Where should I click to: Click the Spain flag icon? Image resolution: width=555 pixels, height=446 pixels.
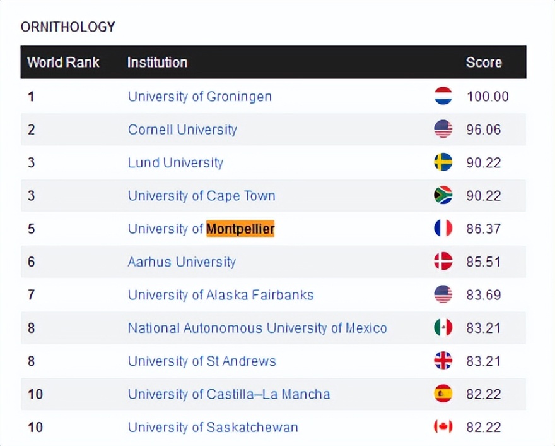click(443, 394)
